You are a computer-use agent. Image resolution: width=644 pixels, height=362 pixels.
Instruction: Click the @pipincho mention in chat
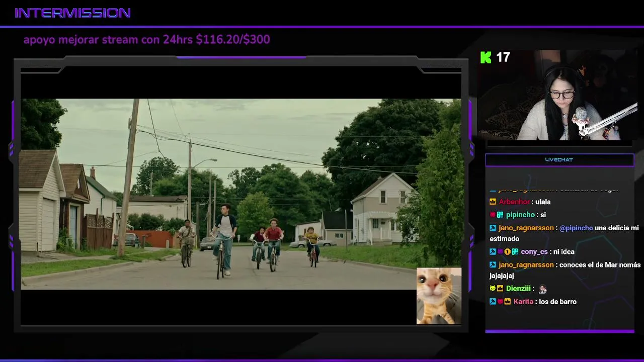[x=576, y=228]
